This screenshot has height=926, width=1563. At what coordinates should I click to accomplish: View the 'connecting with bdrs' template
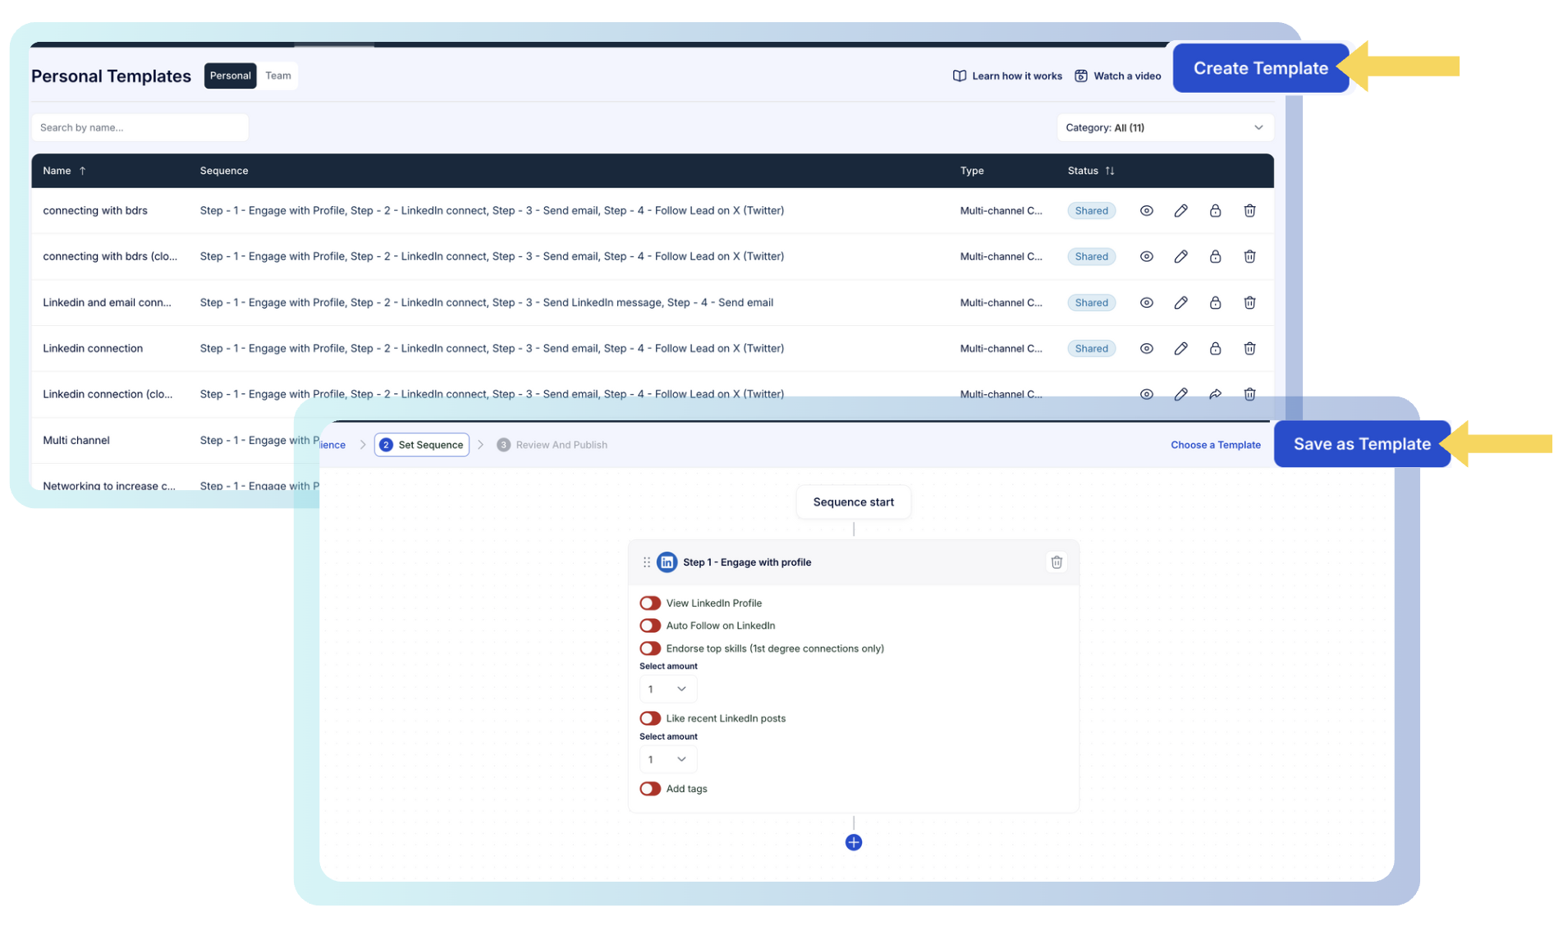[1146, 211]
